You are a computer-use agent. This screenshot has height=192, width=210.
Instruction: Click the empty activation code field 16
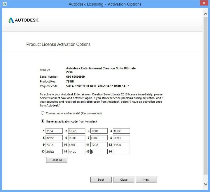(x=121, y=151)
